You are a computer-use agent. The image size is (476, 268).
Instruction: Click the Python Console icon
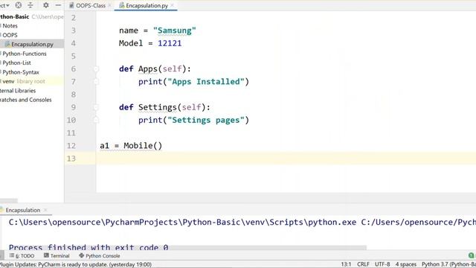81,255
